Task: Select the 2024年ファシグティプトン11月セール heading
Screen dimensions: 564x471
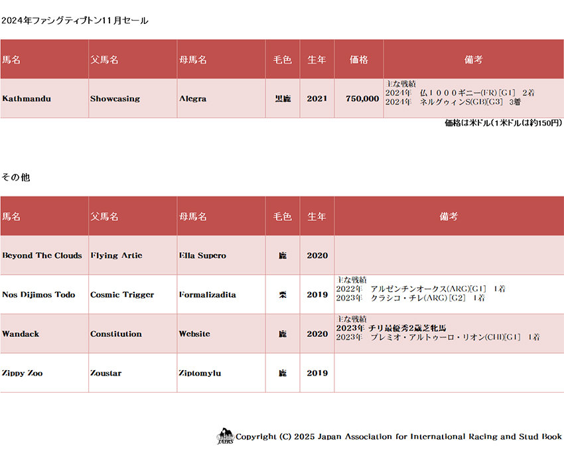Action: point(74,21)
